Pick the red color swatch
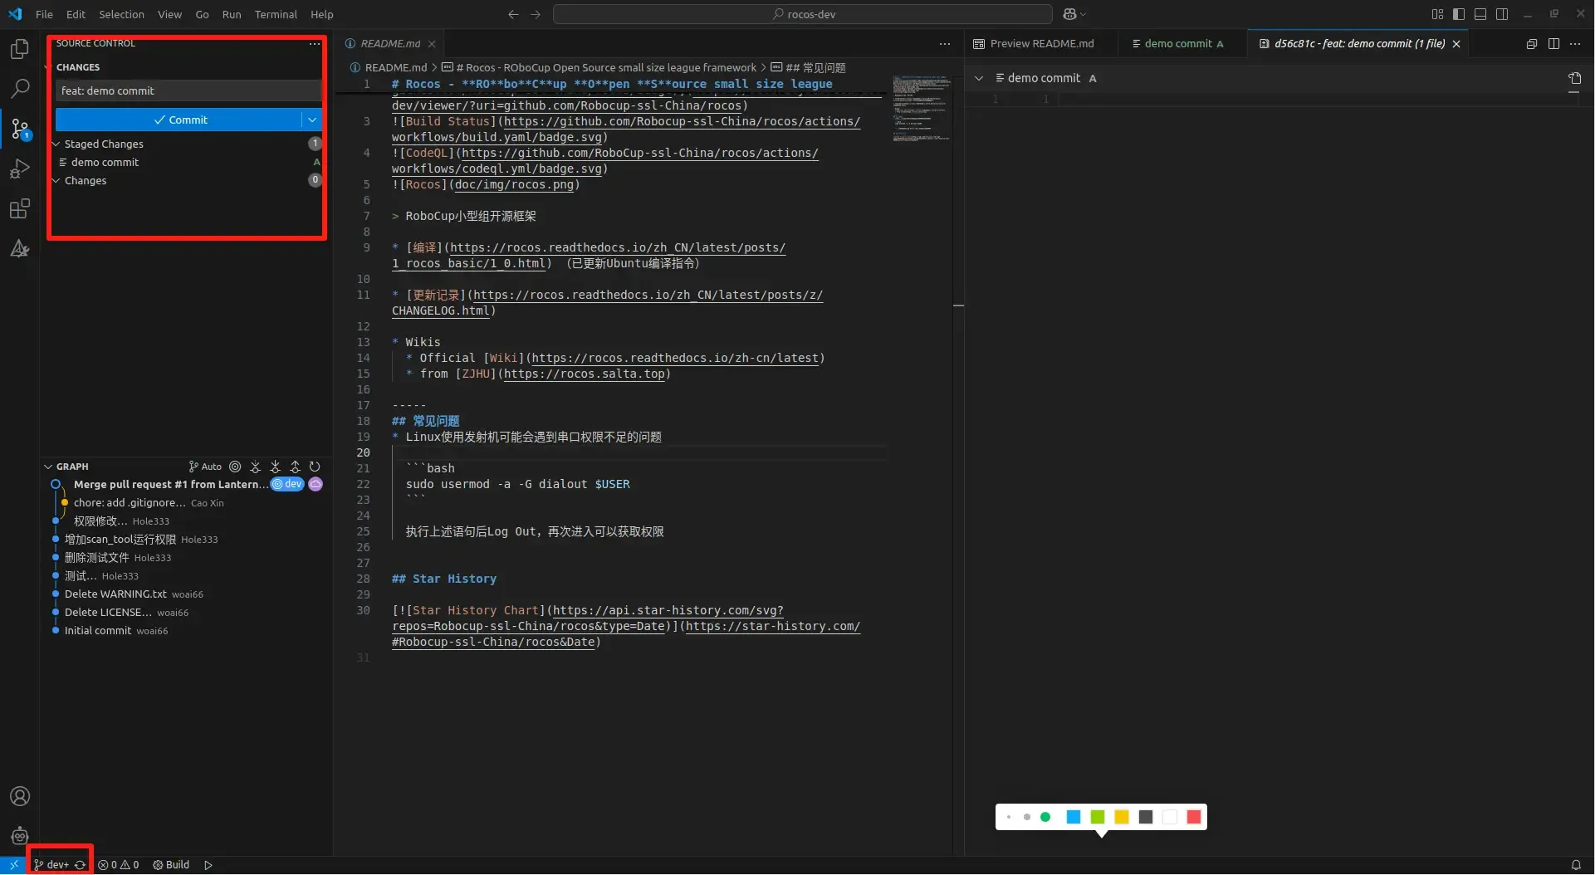This screenshot has width=1595, height=875. [1194, 818]
